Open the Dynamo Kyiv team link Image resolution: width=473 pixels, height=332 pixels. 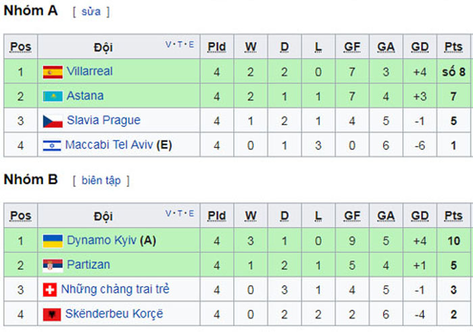[101, 241]
